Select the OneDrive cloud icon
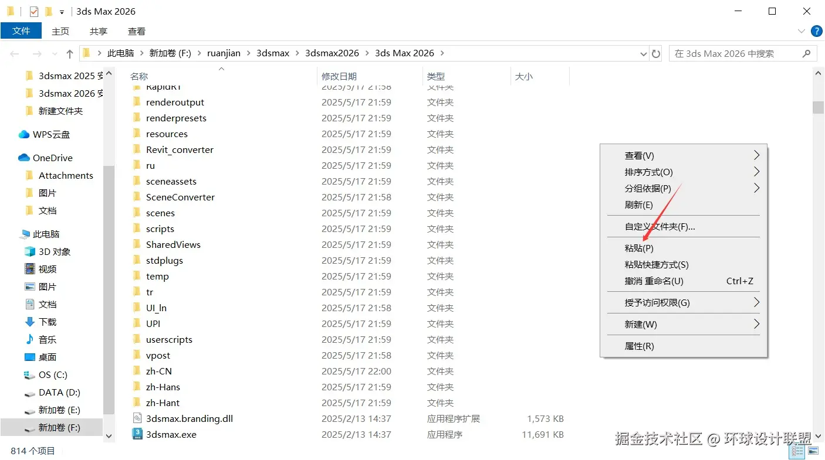This screenshot has width=825, height=460. coord(24,158)
